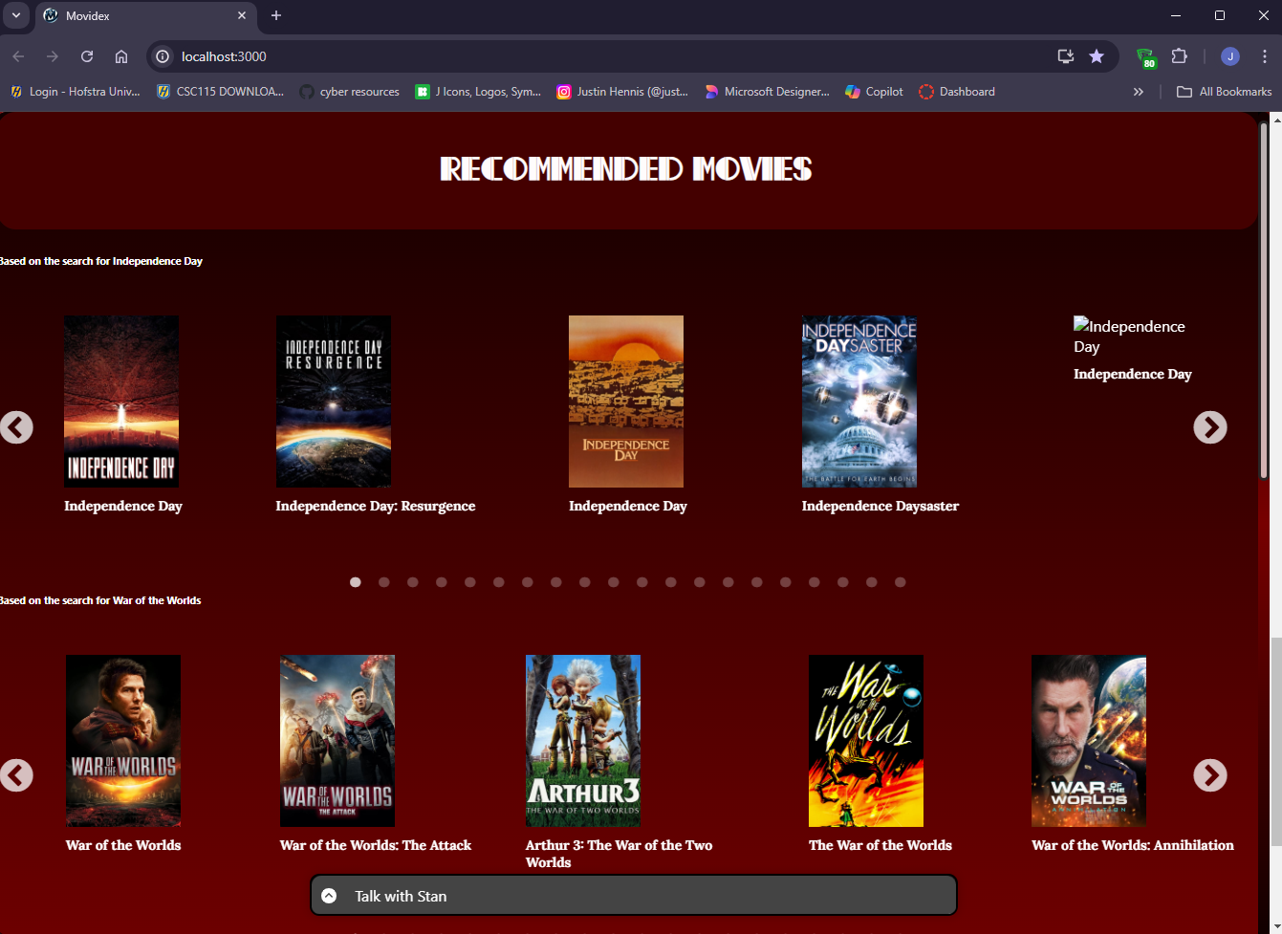Go forward with the browser forward arrow
The height and width of the screenshot is (934, 1282).
[x=53, y=56]
